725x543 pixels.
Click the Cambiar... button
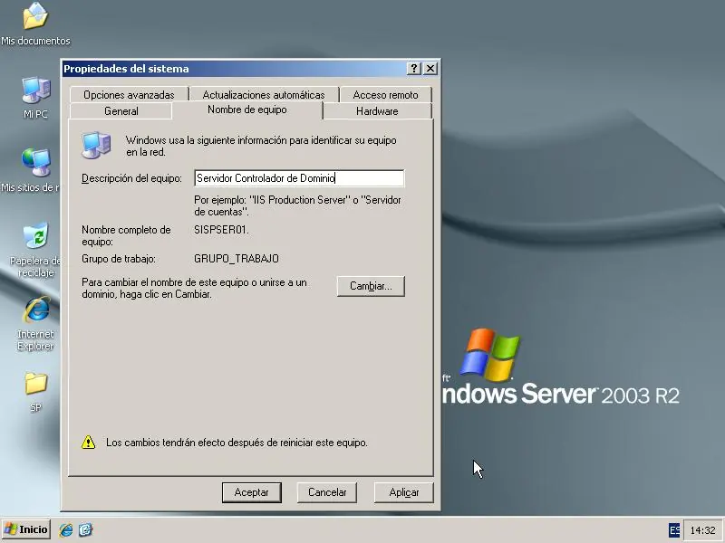click(x=371, y=286)
